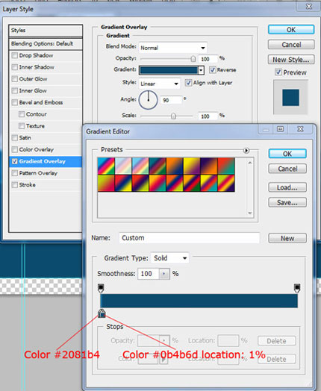The width and height of the screenshot is (321, 391).
Task: Click the Angle value field showing 90
Action: coord(171,100)
